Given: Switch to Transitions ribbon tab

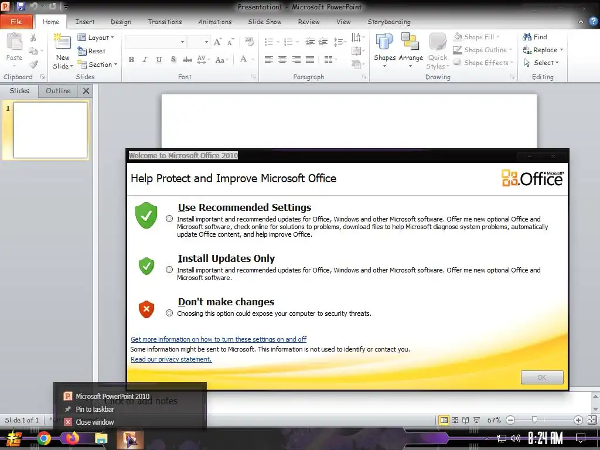Looking at the screenshot, I should (165, 22).
